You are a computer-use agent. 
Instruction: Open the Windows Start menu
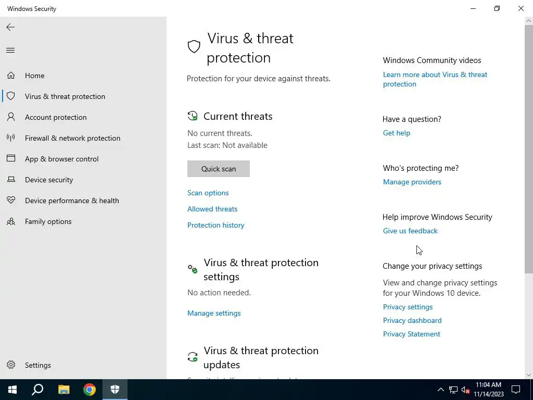[x=12, y=390]
